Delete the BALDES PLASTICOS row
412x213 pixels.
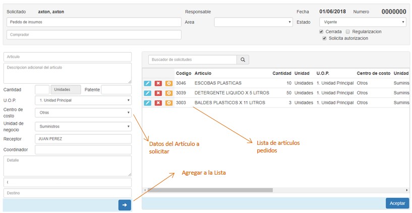click(x=158, y=103)
